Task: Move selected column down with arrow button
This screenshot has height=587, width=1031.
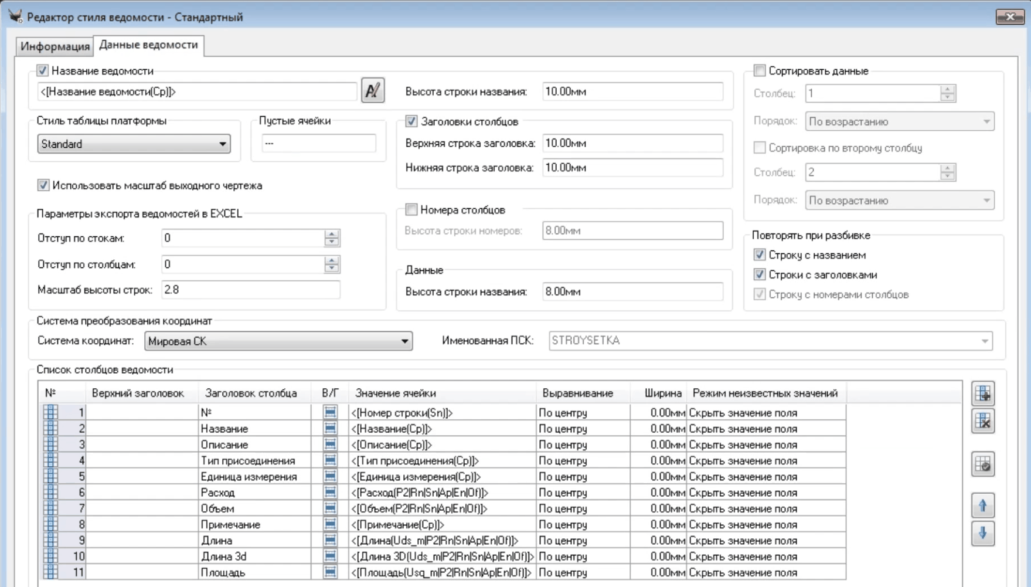Action: tap(983, 533)
